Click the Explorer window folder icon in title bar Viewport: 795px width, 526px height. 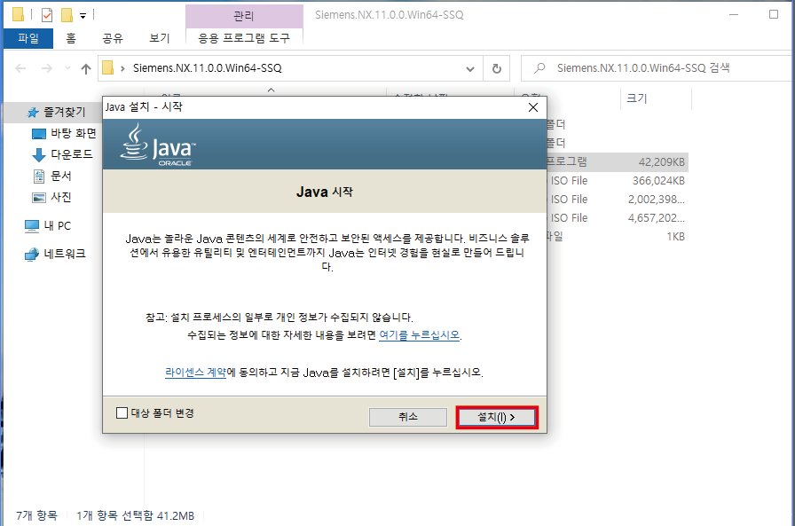[x=19, y=15]
